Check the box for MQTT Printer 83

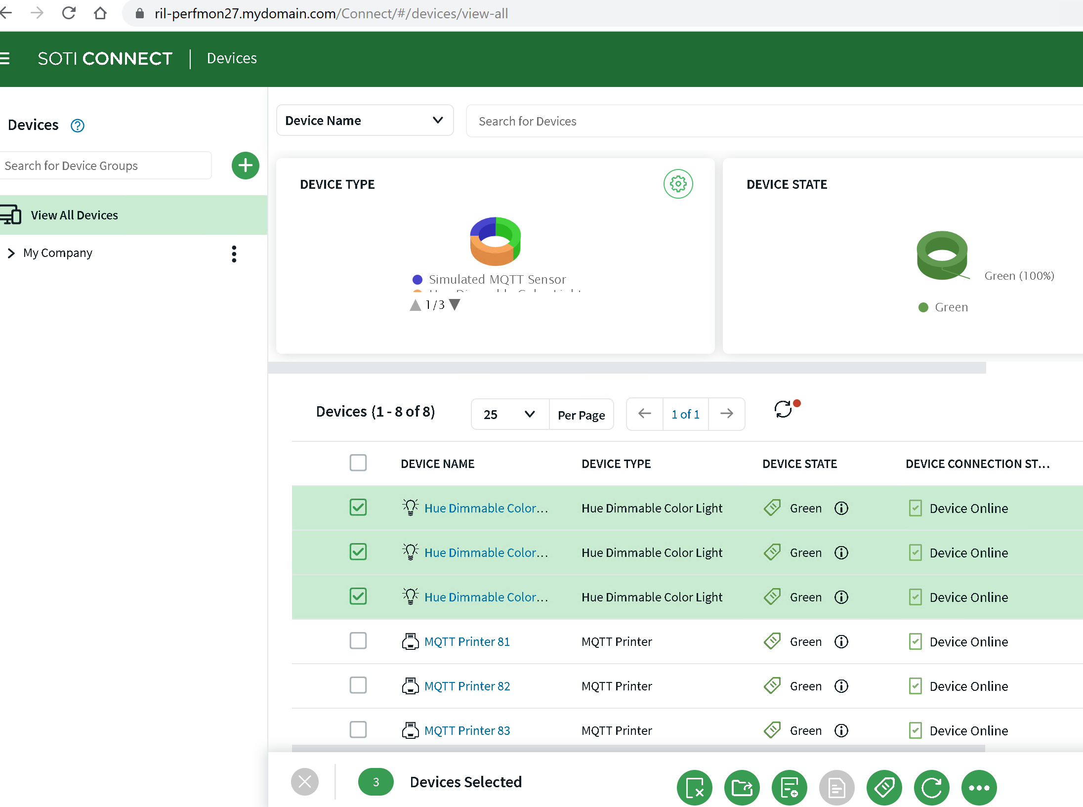358,730
